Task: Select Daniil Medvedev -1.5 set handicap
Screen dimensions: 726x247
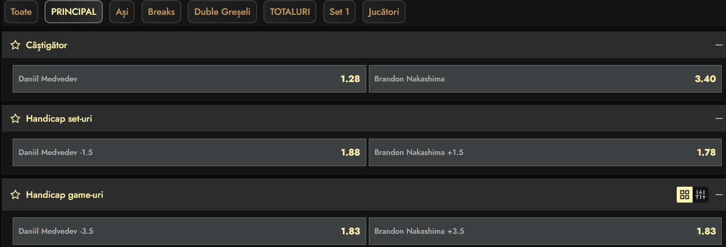Action: (x=189, y=152)
